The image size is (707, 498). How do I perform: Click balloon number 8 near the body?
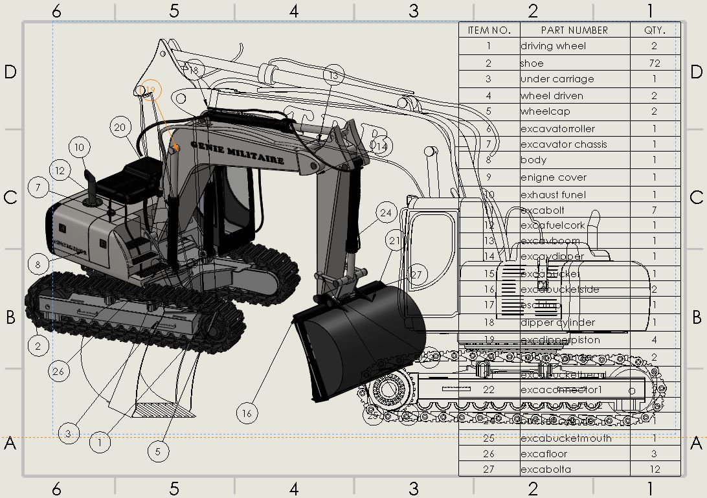pos(38,264)
